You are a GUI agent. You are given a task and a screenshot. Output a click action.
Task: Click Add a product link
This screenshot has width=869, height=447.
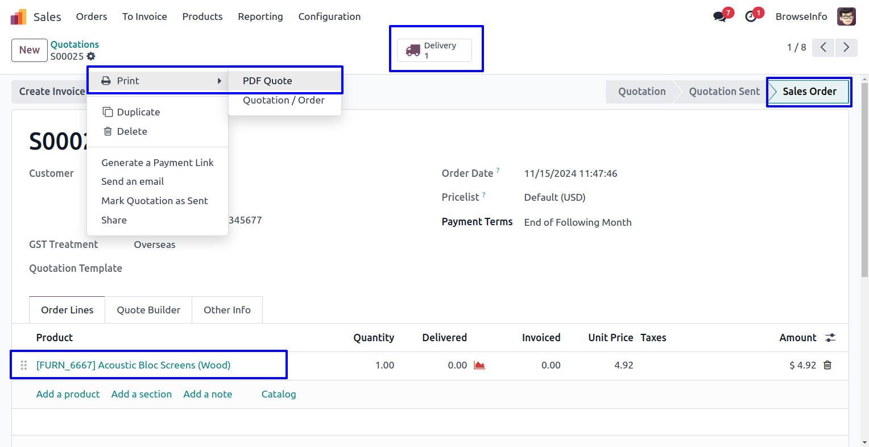[68, 394]
